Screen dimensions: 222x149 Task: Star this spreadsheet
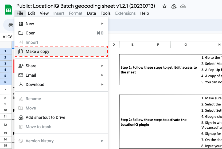pos(164,6)
